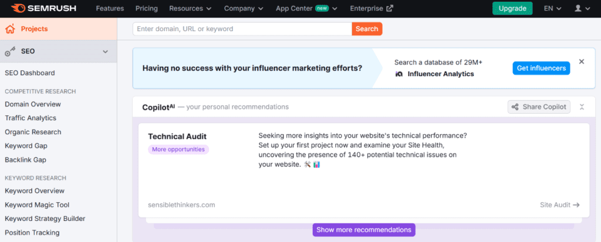
Task: Focus the domain, URL or keyword field
Action: point(242,29)
